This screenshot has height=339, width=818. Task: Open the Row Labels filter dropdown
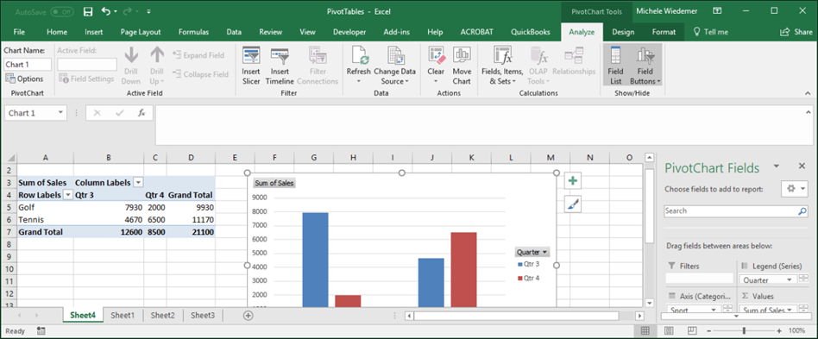(67, 195)
